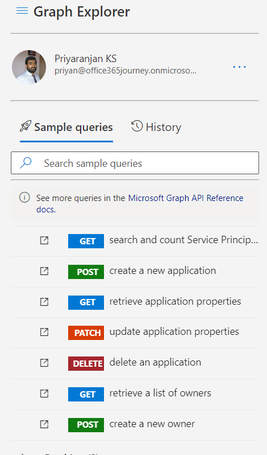
Task: Click the PATCH badge for update application properties
Action: [x=86, y=333]
